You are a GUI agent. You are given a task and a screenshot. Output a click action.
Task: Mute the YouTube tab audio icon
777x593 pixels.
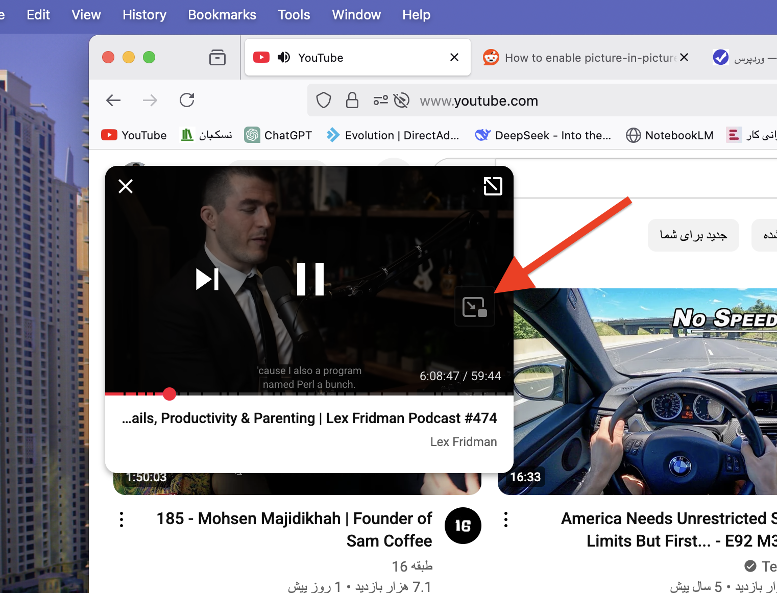tap(284, 57)
